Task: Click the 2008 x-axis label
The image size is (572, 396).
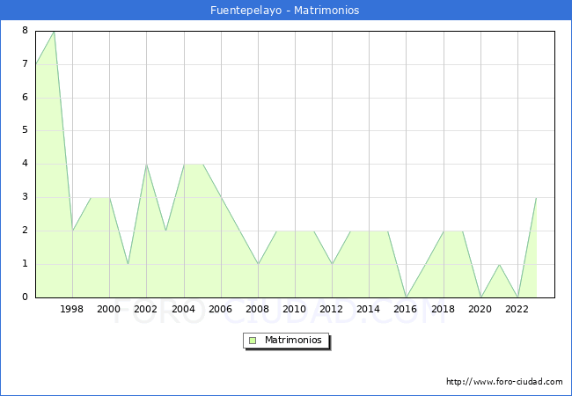Action: (x=258, y=309)
